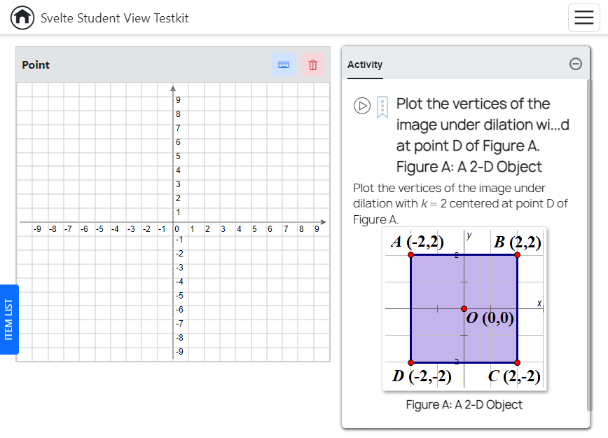Image resolution: width=608 pixels, height=438 pixels.
Task: Click vertex C (2,-2) on Figure A
Action: 517,362
